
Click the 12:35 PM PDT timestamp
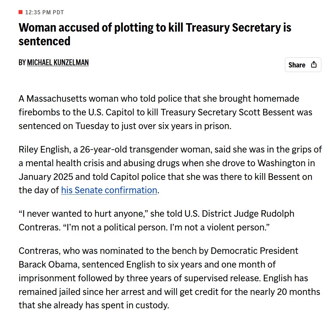coord(44,12)
